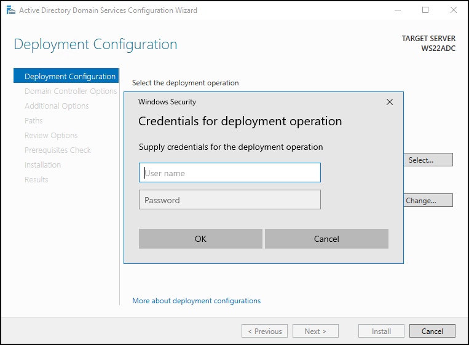Close the Windows Security dialog with X
Screen dimensions: 469x345
pyautogui.click(x=390, y=102)
